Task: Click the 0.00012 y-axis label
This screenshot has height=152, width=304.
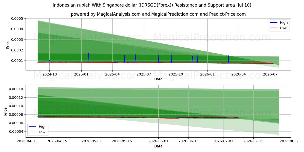Action: click(x=16, y=98)
